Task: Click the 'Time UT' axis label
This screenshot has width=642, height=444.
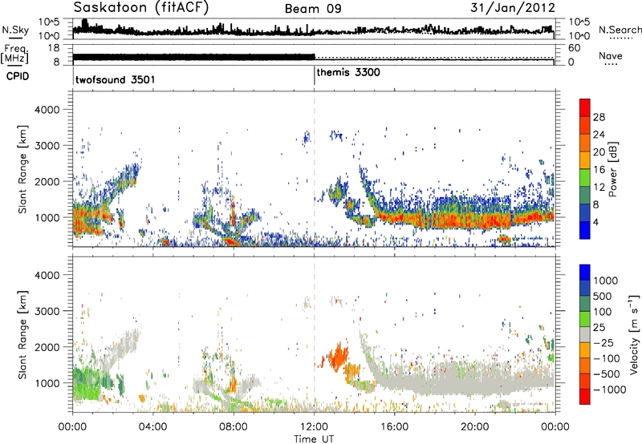Action: click(x=314, y=439)
